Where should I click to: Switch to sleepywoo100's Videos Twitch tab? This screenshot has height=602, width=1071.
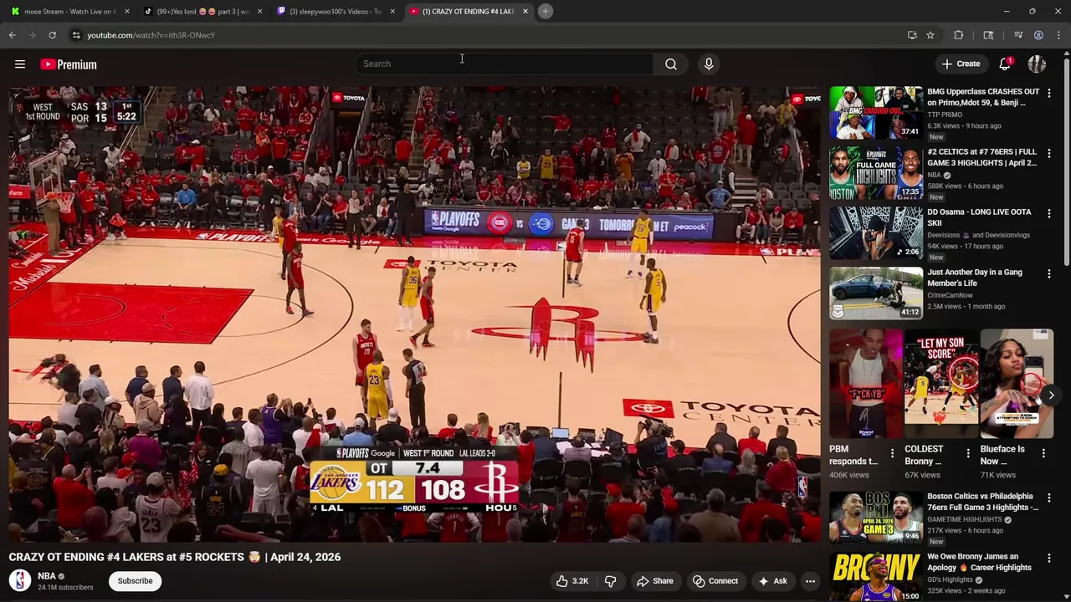[x=335, y=12]
